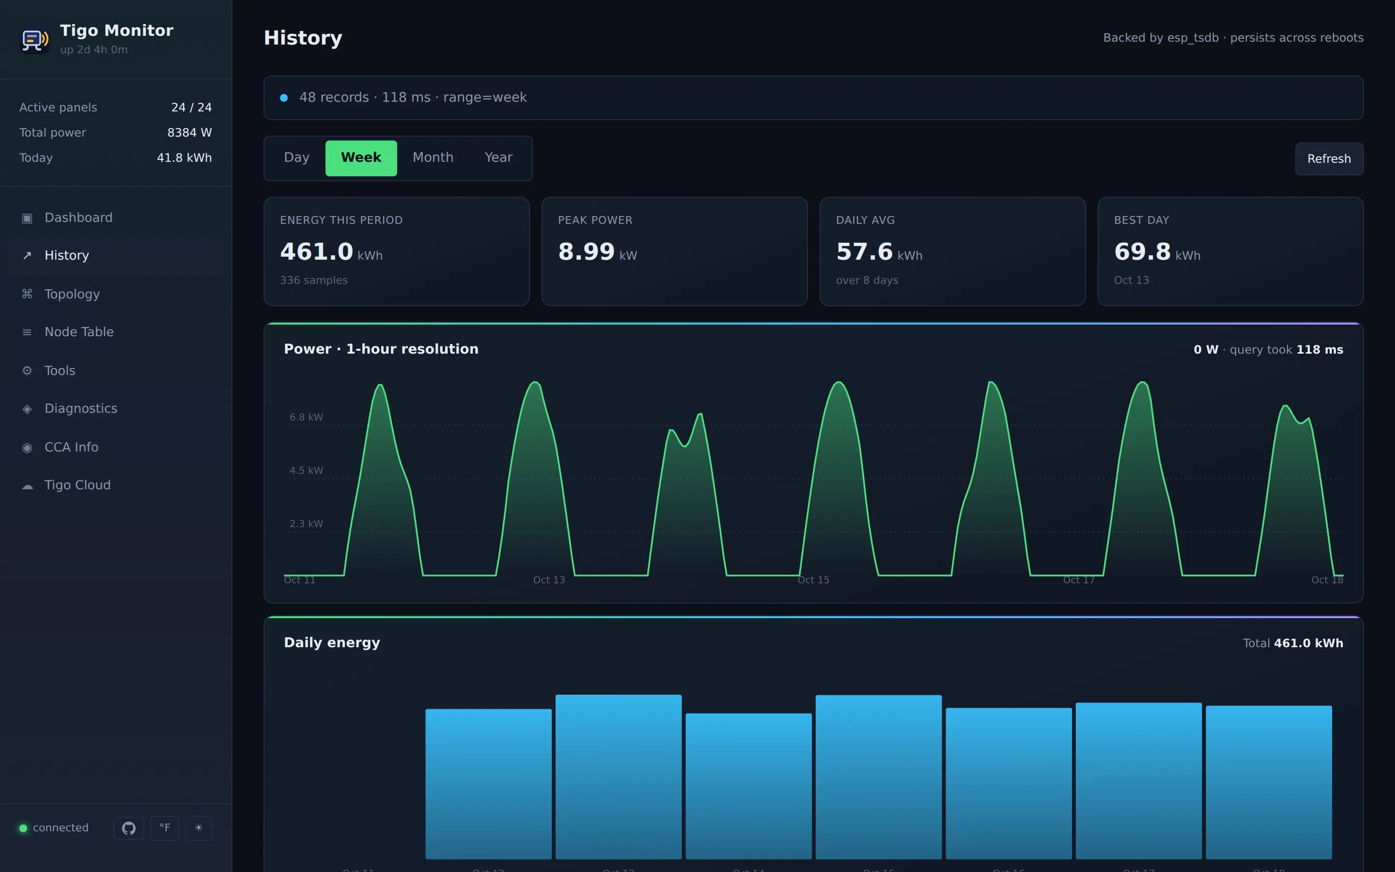Click the Daily Avg 57.6 kWh value

(879, 252)
